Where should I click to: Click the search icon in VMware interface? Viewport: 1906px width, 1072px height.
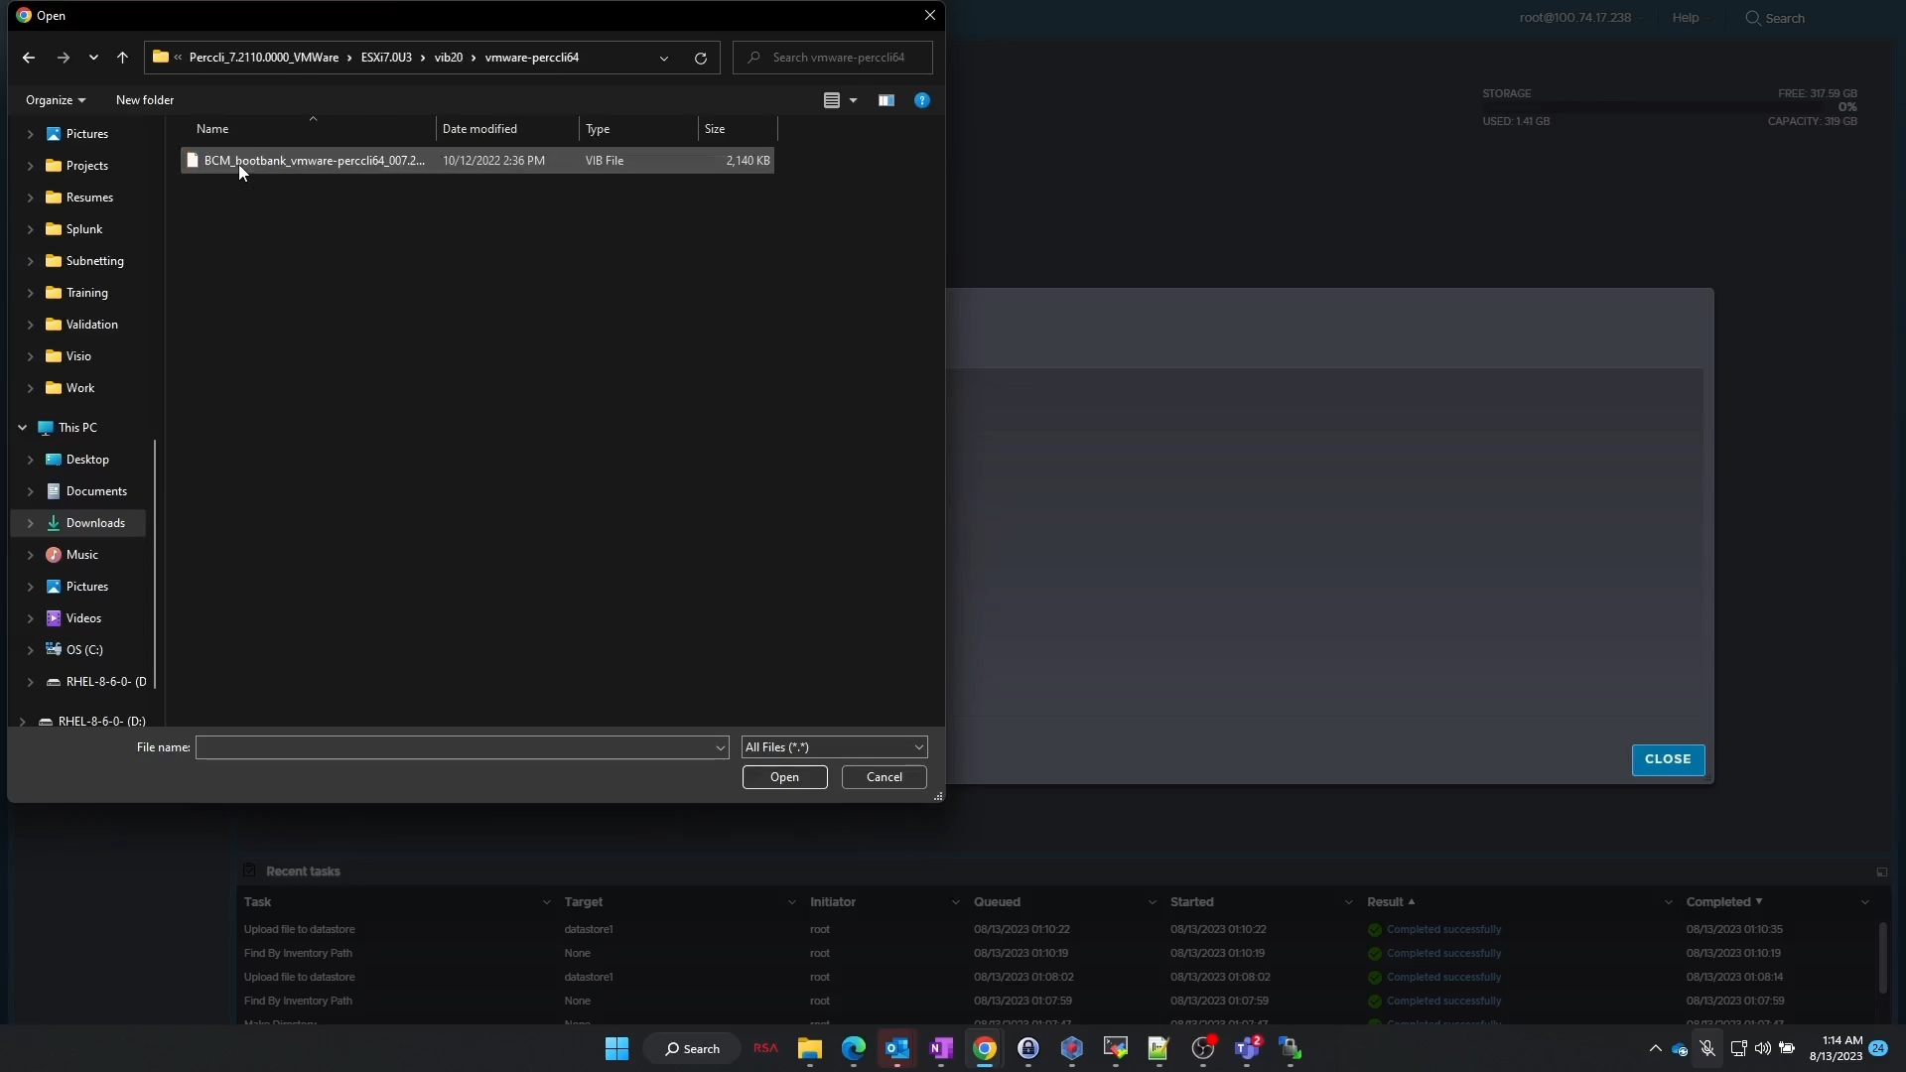[1753, 18]
